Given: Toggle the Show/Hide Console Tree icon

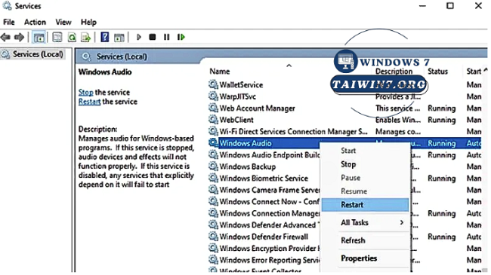Looking at the screenshot, I should [39, 38].
